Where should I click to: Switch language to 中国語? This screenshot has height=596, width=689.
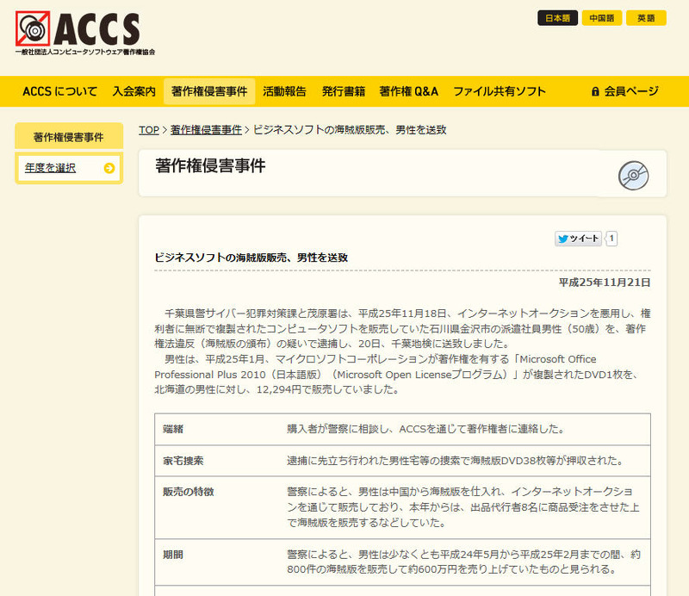tap(602, 18)
